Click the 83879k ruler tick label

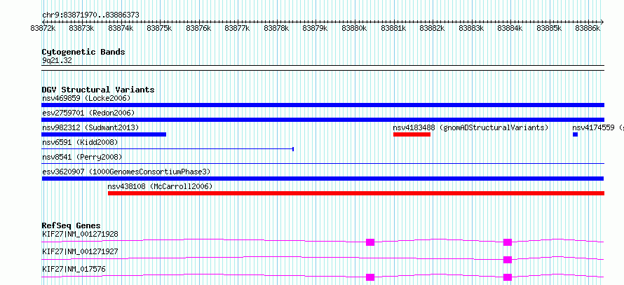316,28
